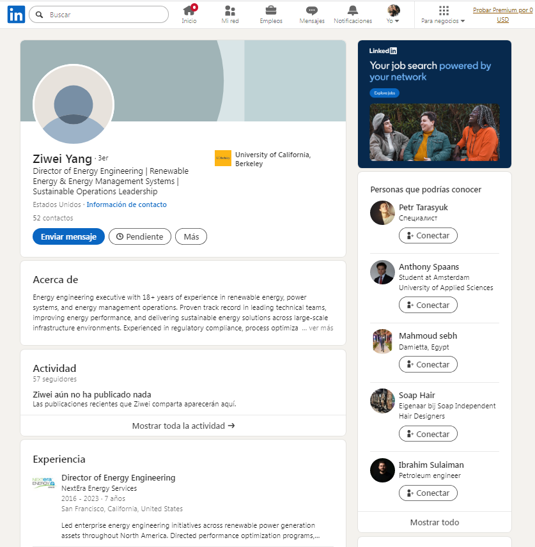Open Petr Tarasyuk's name link
This screenshot has height=547, width=535.
[423, 207]
